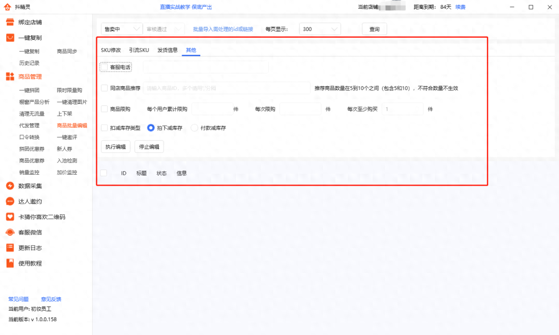Open 一键清理图片 menu item

click(72, 102)
